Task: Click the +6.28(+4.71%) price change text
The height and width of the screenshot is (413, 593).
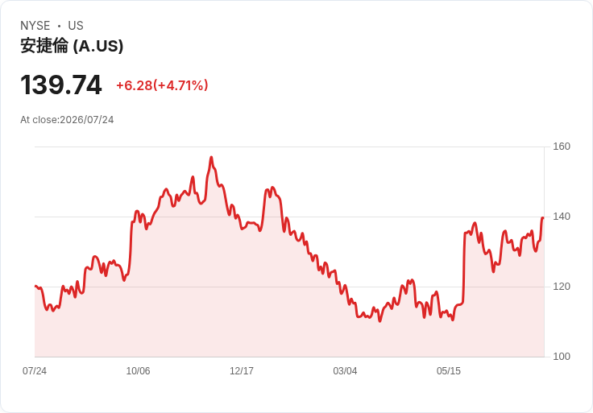Action: coord(162,85)
